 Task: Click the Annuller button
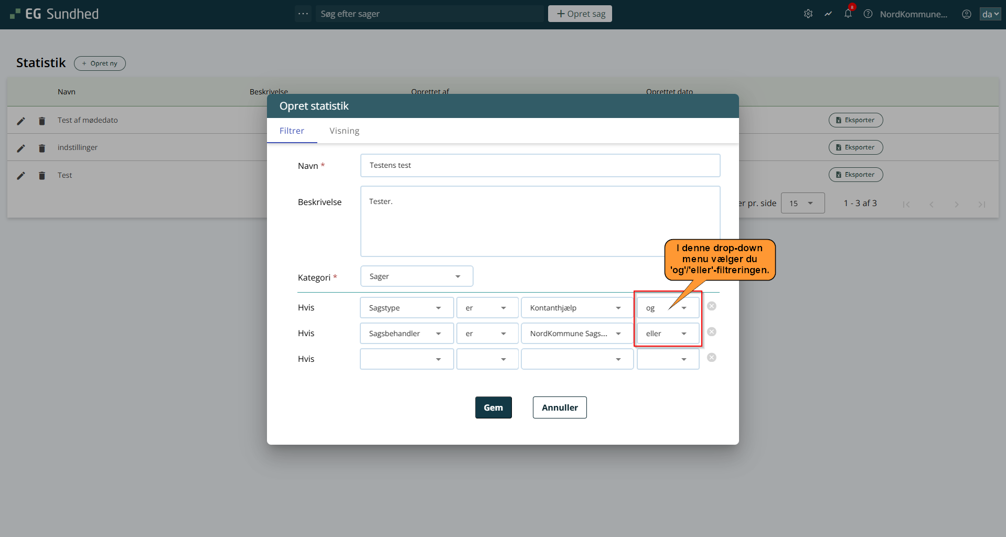point(559,407)
